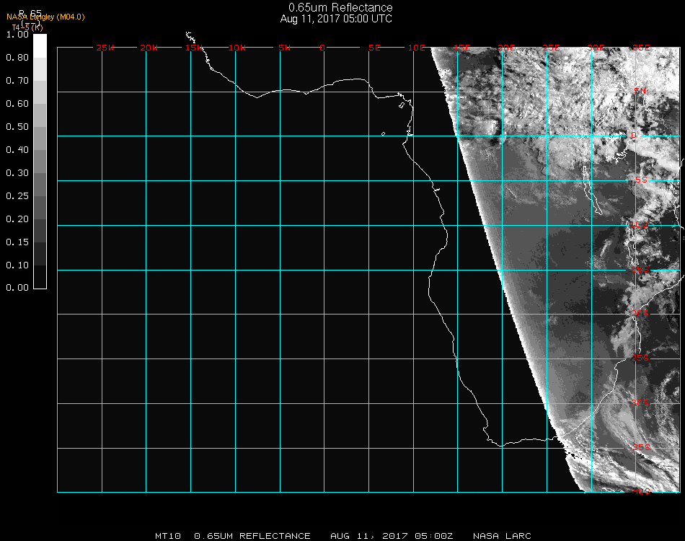Image resolution: width=685 pixels, height=541 pixels.
Task: Click the '0.65UM REFLECTANCE' footer text
Action: click(252, 536)
